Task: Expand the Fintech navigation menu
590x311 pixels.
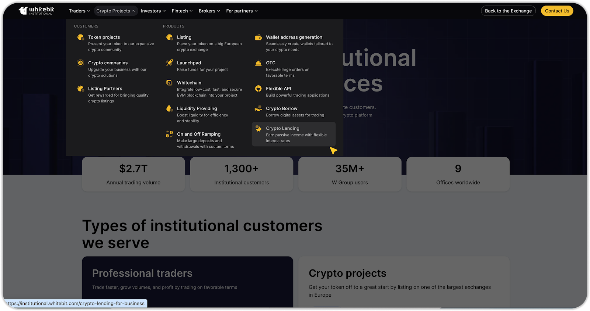Action: (182, 11)
